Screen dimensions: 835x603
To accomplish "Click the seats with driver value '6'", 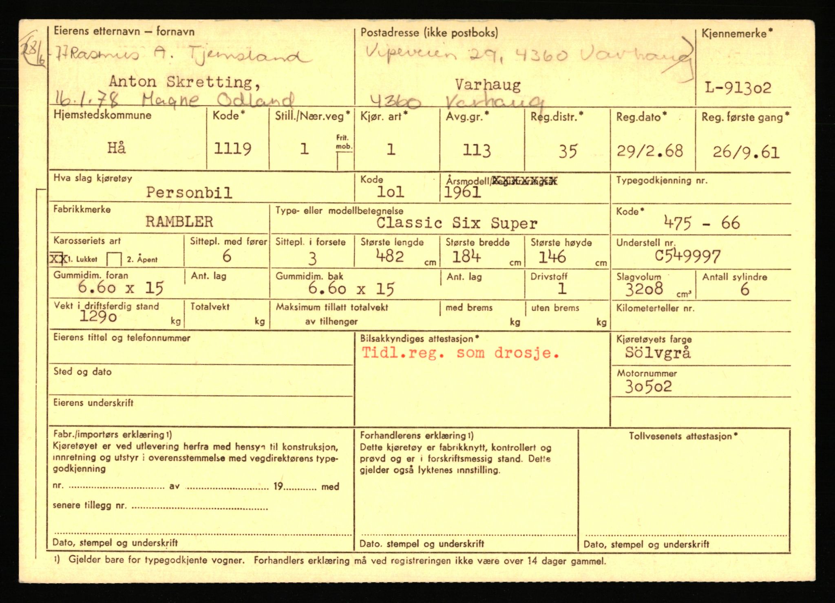I will [x=227, y=256].
